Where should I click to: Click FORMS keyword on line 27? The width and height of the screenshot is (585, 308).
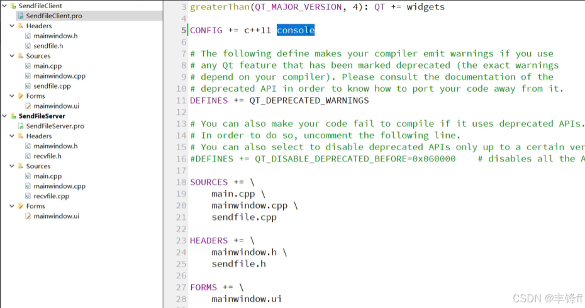(204, 287)
